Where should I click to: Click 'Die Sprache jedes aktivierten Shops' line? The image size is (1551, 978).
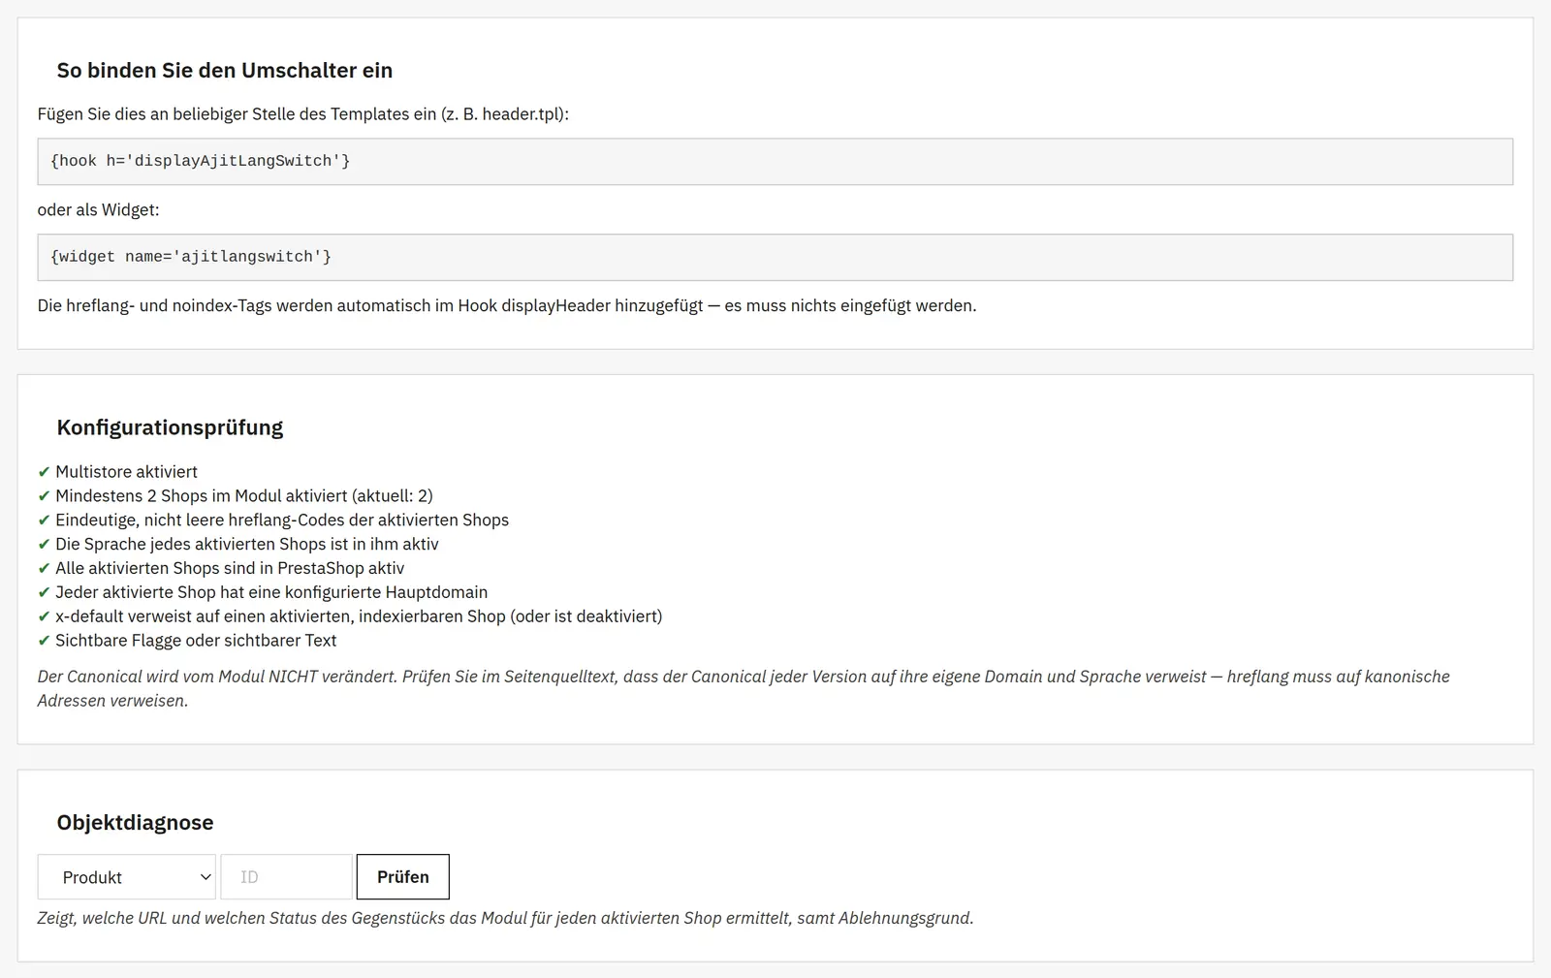click(x=238, y=544)
